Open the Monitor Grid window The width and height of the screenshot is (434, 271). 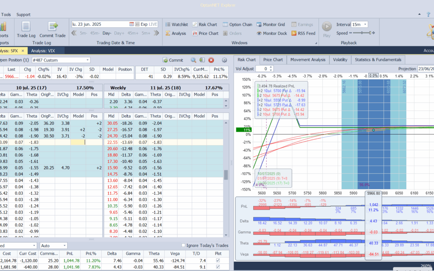(x=271, y=24)
